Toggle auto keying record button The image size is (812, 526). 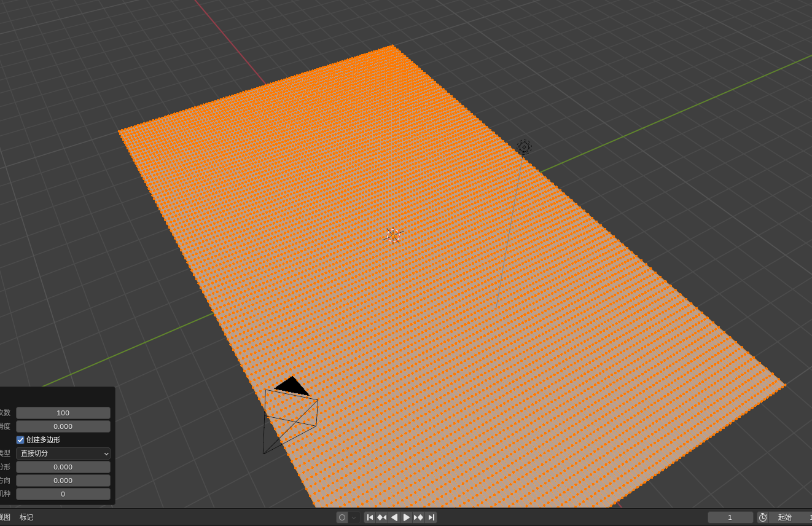click(342, 517)
